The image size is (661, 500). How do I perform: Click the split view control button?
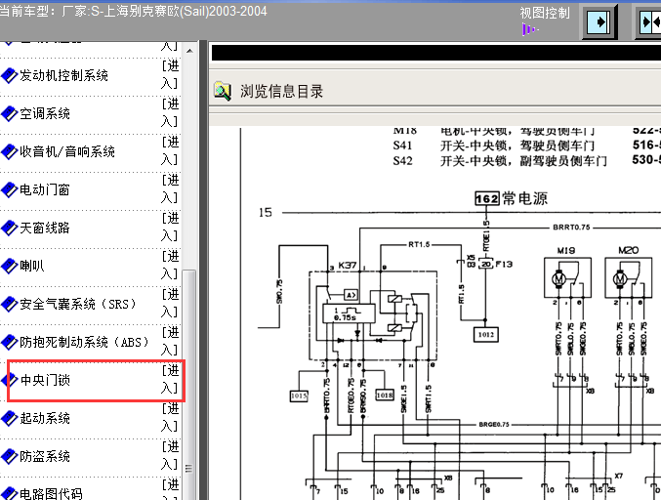[648, 21]
